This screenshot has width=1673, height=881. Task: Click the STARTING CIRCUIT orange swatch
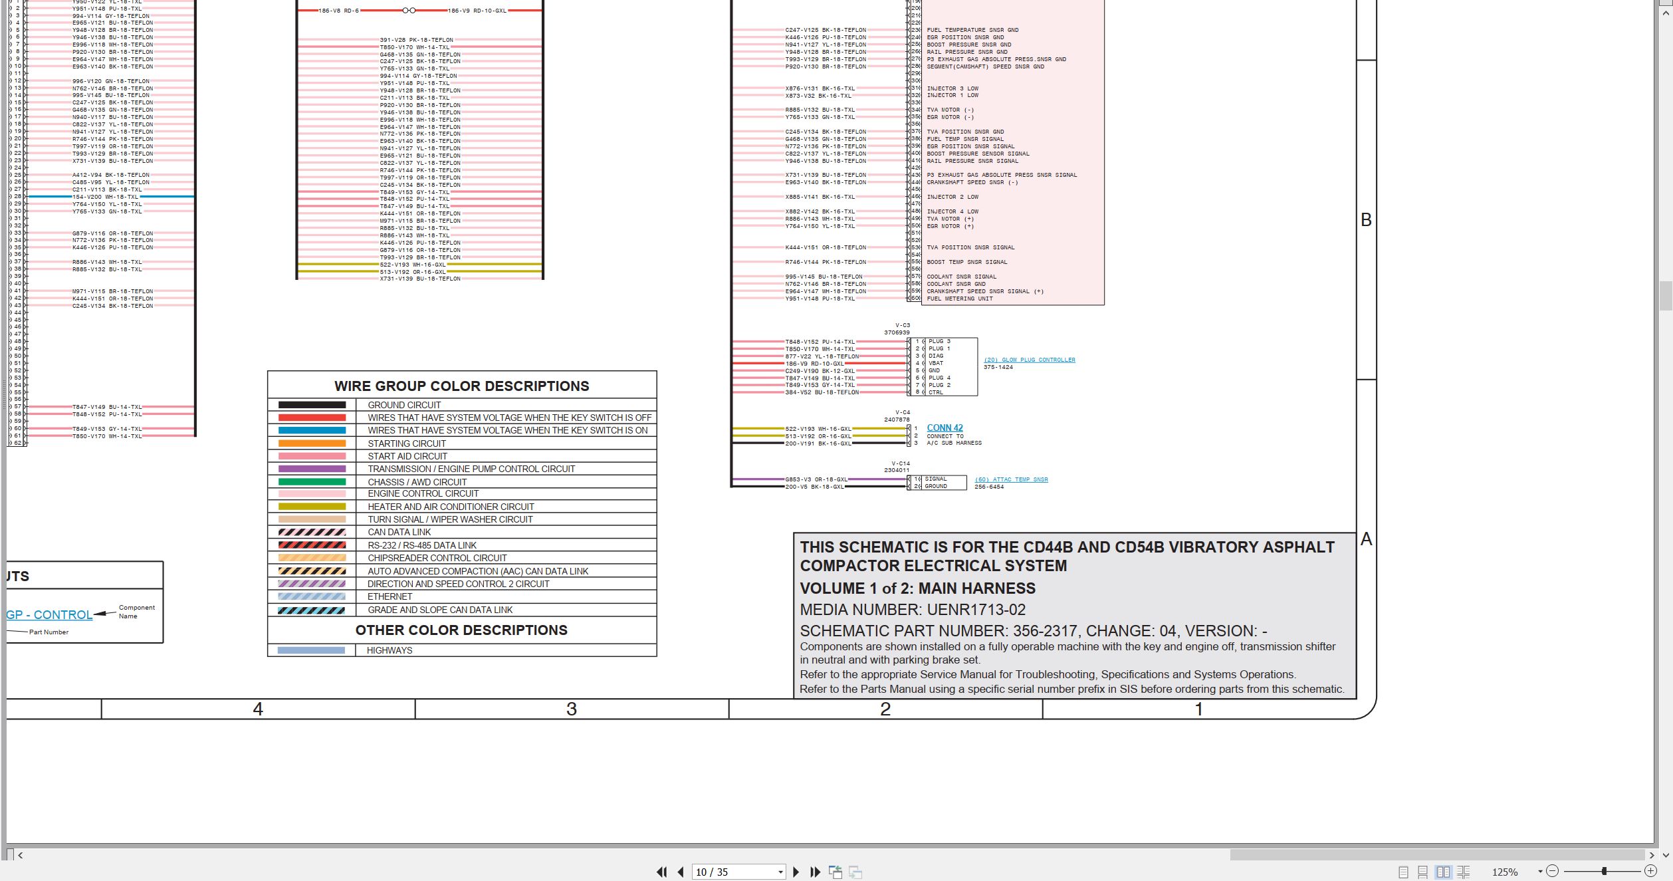coord(312,443)
